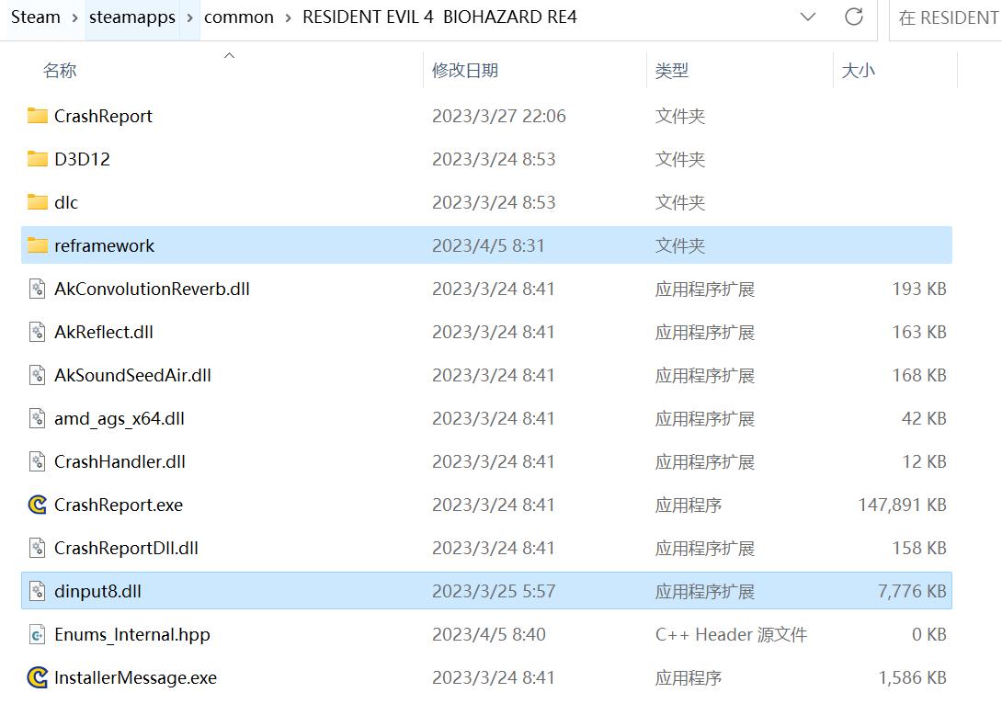This screenshot has height=704, width=1002.
Task: Click the InstallerMessage.exe Capcom icon
Action: [37, 677]
